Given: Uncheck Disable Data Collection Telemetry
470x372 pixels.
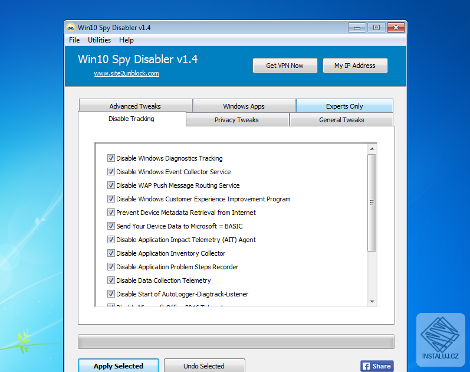Looking at the screenshot, I should click(111, 280).
